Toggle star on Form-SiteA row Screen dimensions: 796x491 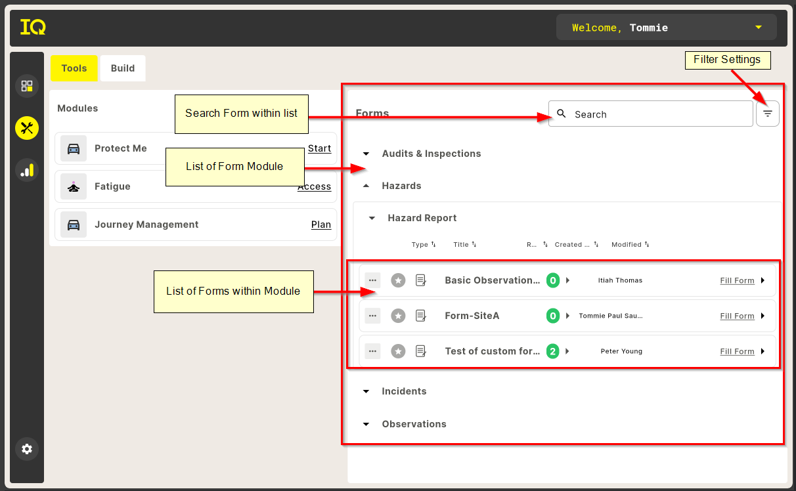coord(398,316)
